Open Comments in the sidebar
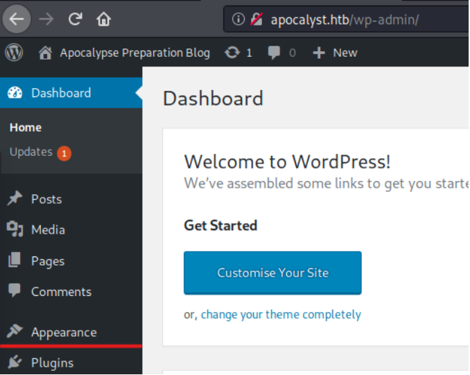Screen dimensions: 470x375 click(x=62, y=292)
